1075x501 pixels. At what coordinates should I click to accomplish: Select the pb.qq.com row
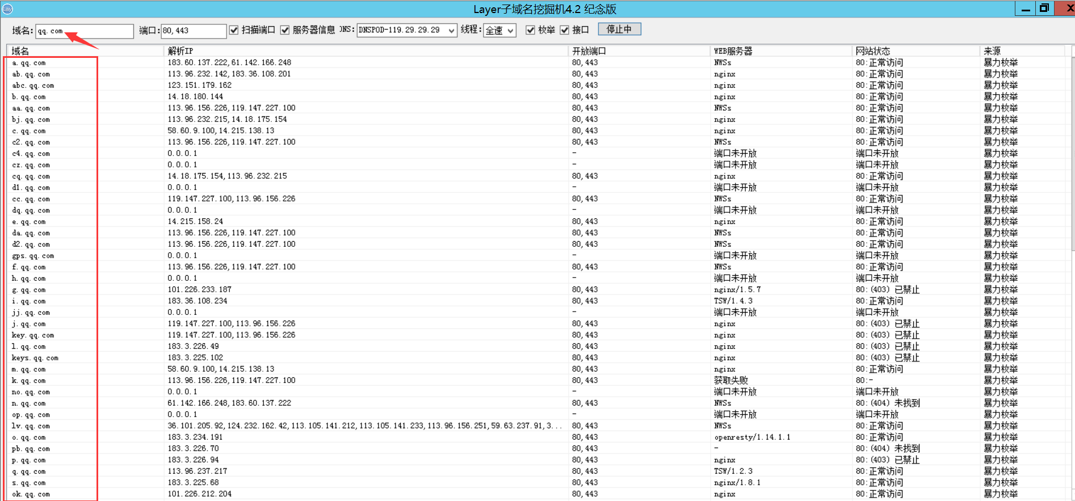pos(536,448)
